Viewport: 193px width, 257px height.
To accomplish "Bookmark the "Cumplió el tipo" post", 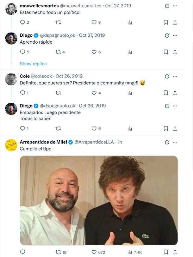I will [x=166, y=252].
